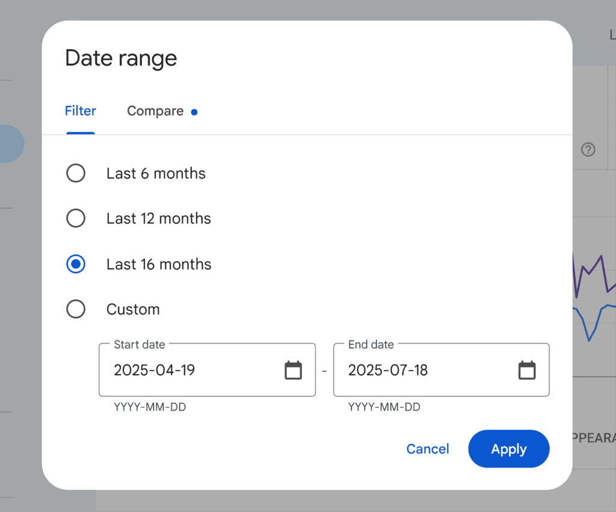The width and height of the screenshot is (616, 512).
Task: Click the blue dot indicator beside Compare
Action: 194,111
